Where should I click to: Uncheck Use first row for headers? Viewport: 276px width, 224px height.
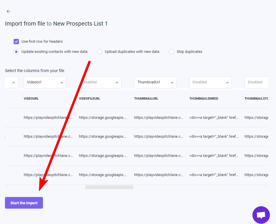(16, 42)
